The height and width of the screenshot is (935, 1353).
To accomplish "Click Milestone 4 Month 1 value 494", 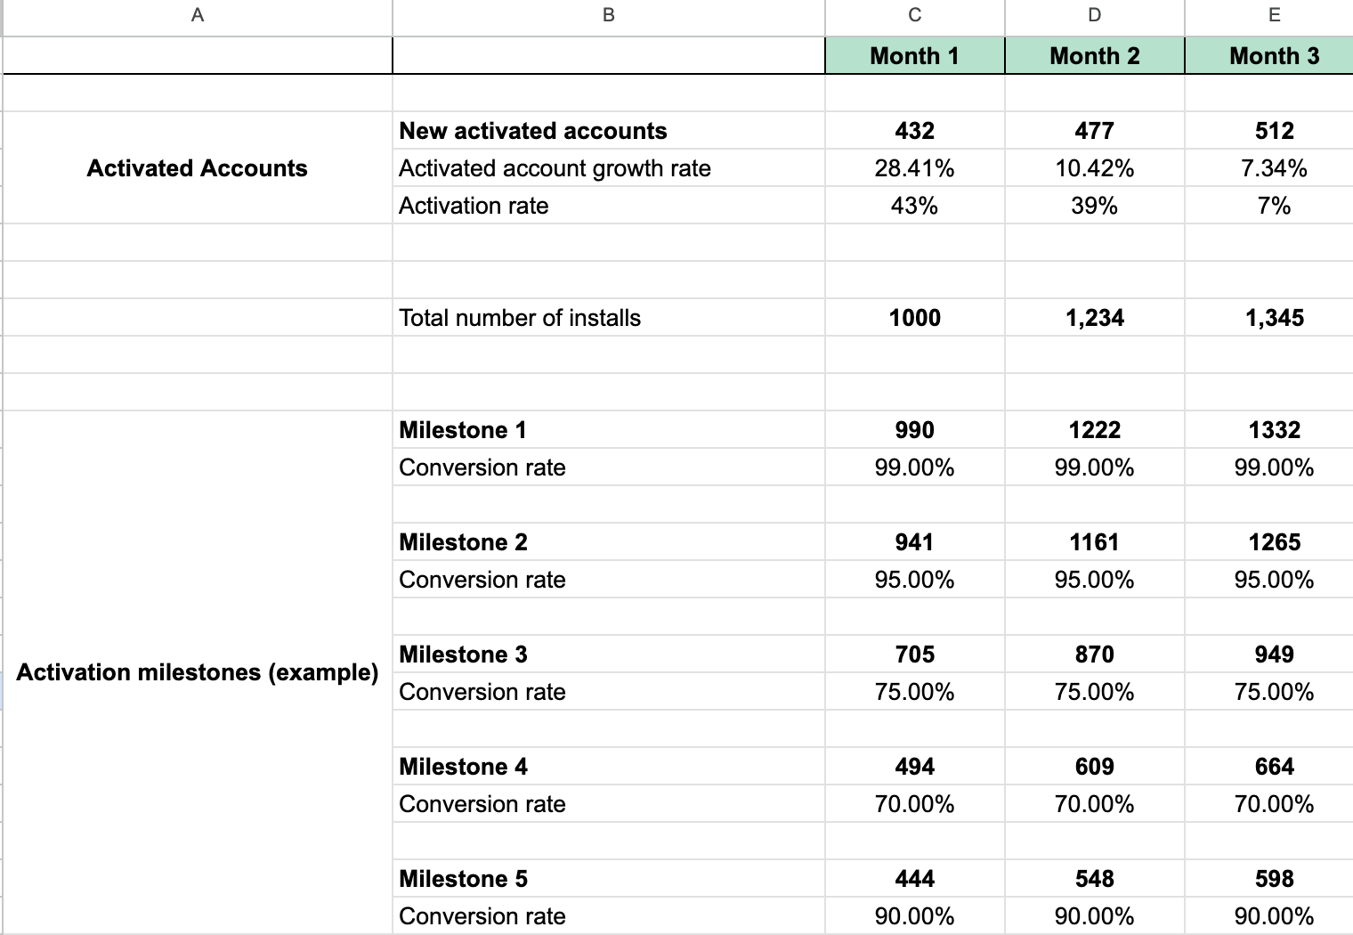I will (x=914, y=767).
